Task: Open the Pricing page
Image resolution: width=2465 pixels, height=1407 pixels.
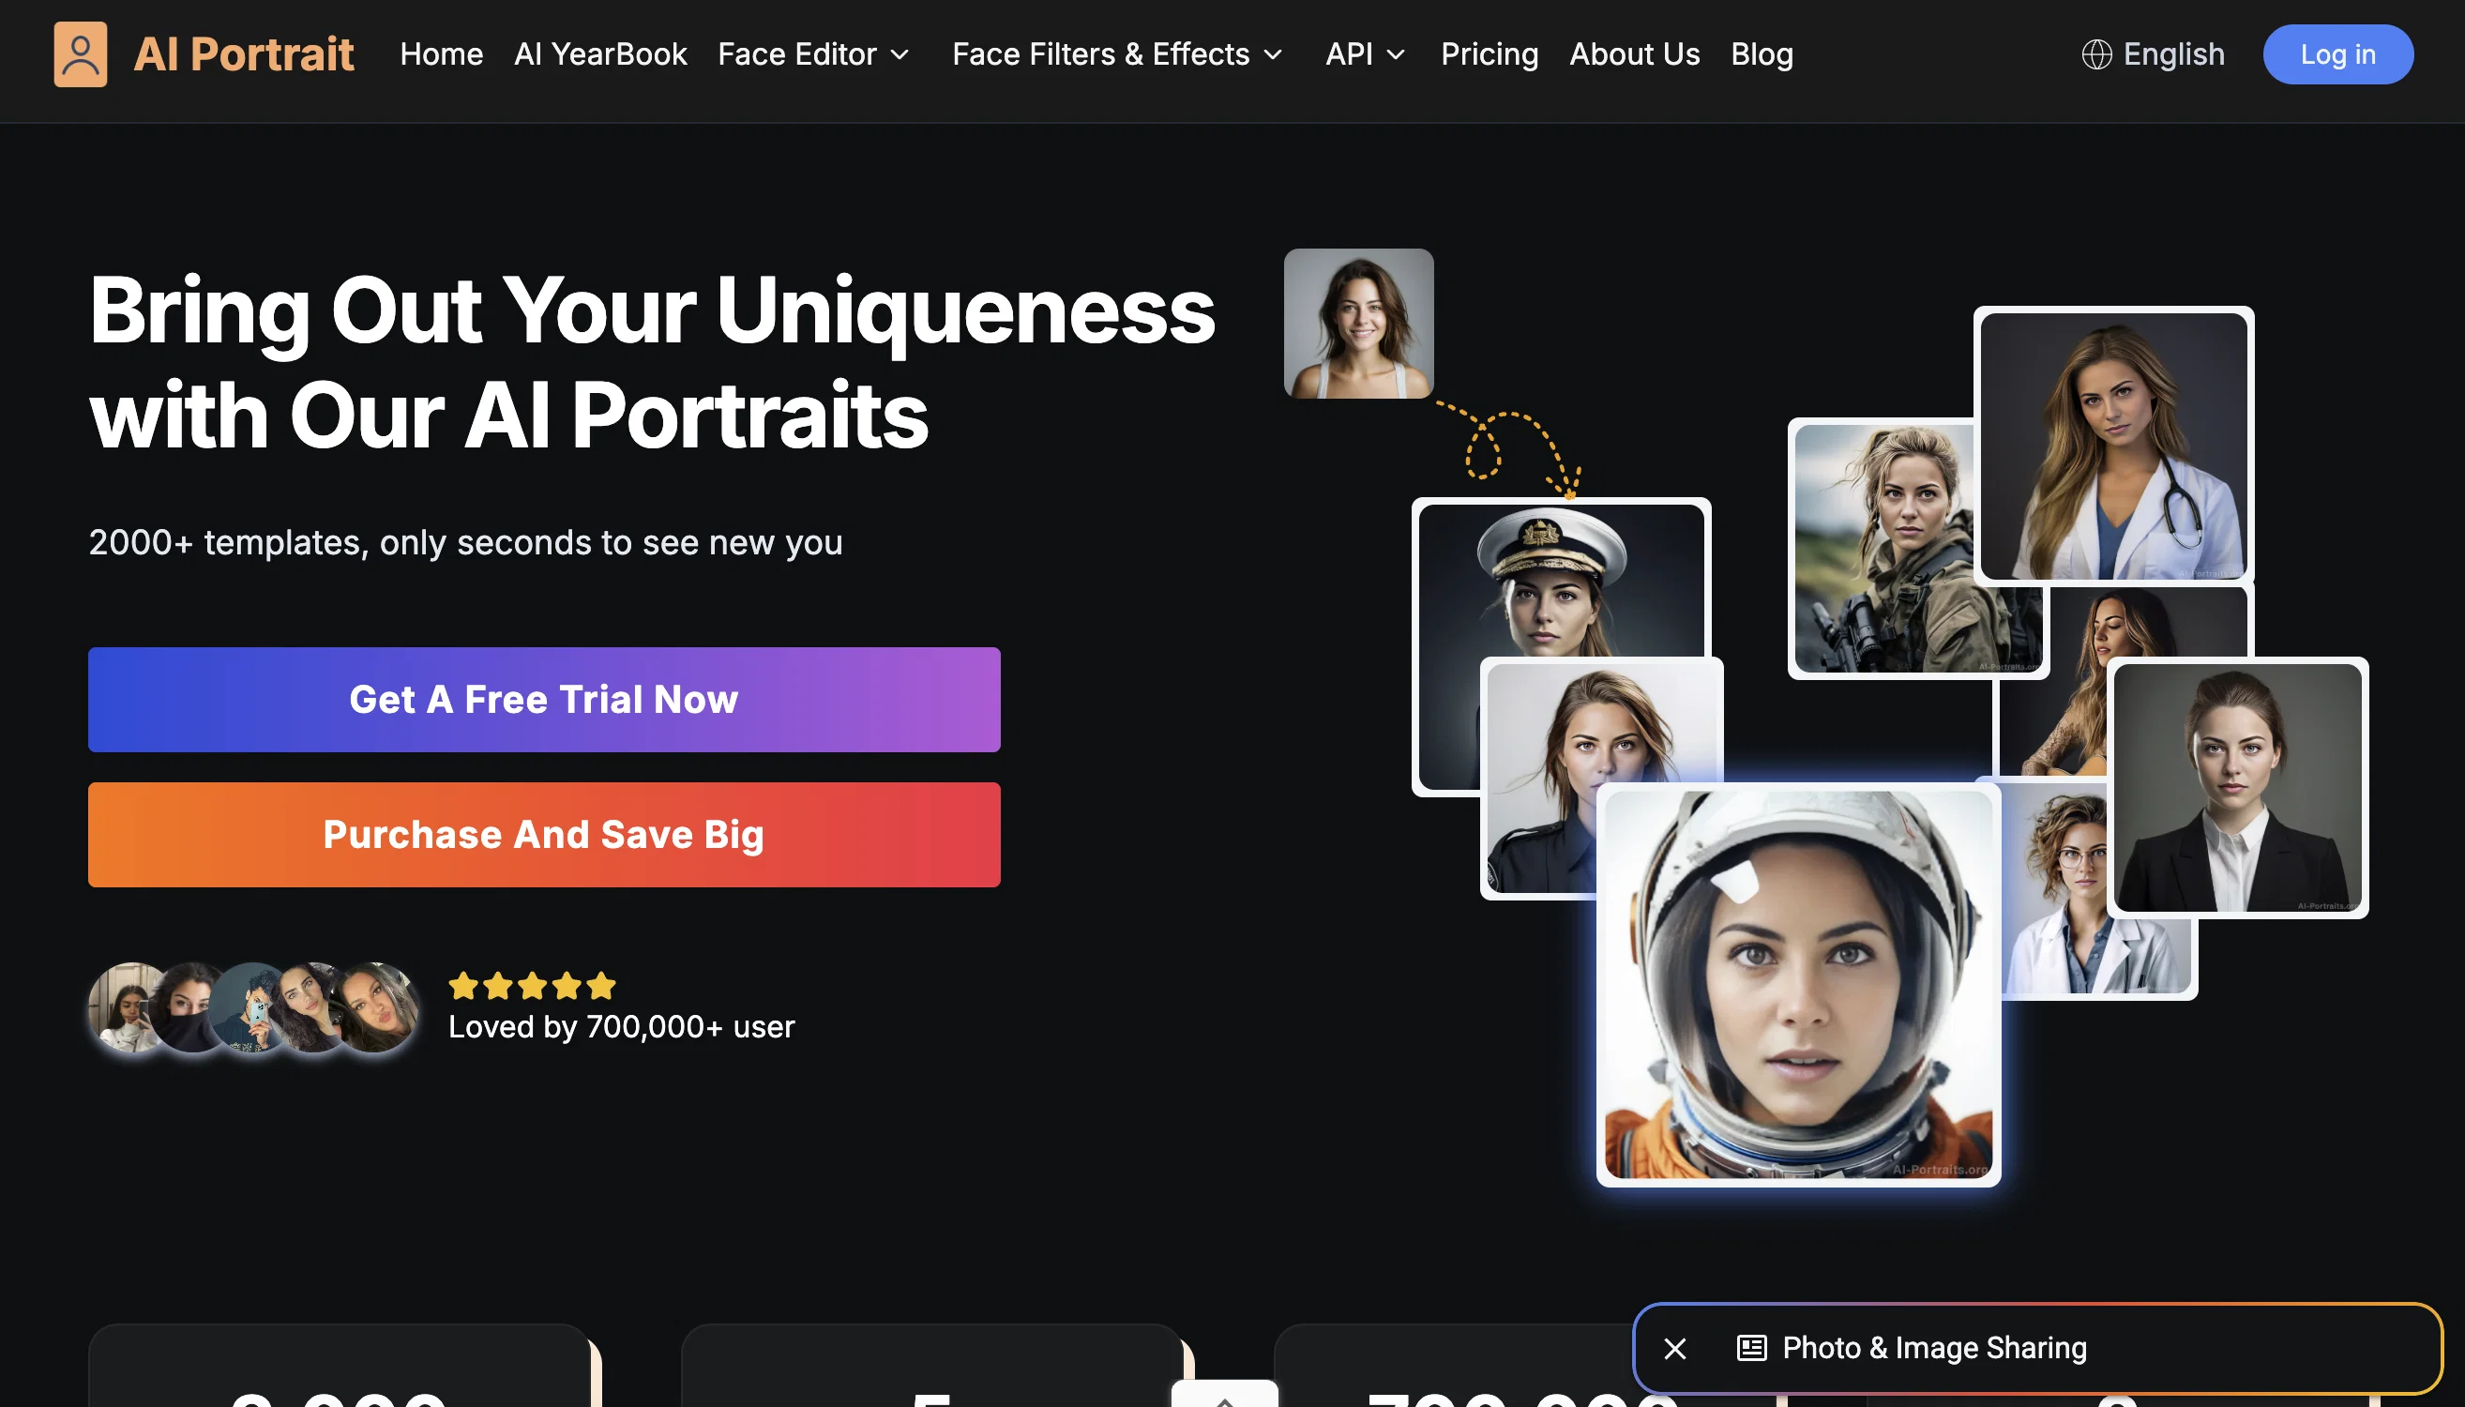Action: [1490, 54]
